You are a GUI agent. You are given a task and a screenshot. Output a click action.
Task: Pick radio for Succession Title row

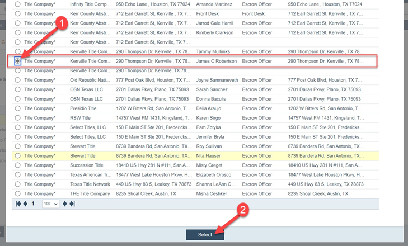(18, 165)
